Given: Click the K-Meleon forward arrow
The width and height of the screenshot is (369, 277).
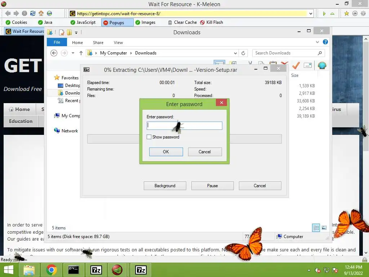Looking at the screenshot, I should (x=16, y=13).
